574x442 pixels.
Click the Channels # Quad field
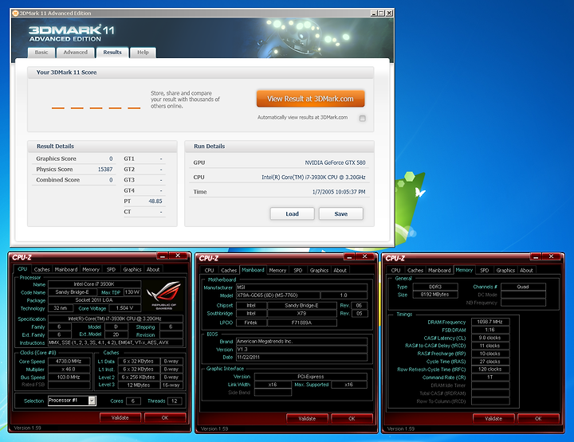coord(523,287)
